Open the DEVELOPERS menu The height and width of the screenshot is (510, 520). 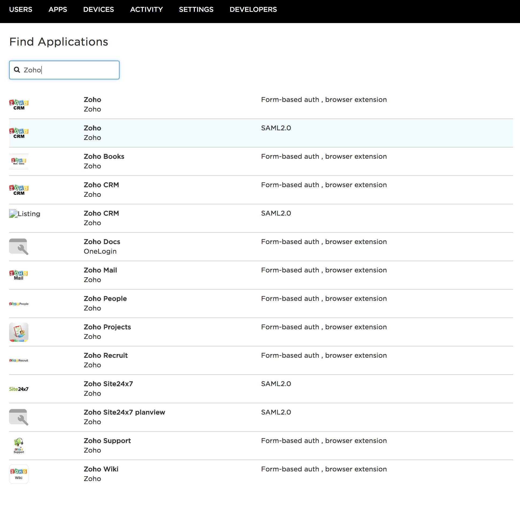click(253, 9)
